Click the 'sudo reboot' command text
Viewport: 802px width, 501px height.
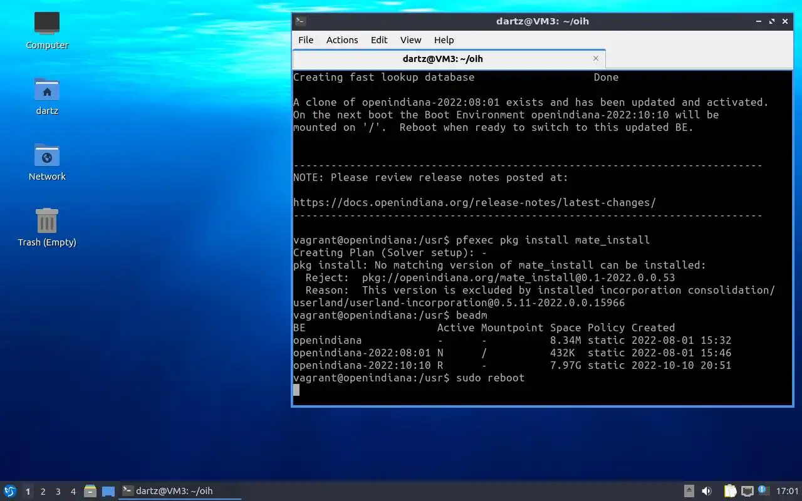tap(490, 378)
